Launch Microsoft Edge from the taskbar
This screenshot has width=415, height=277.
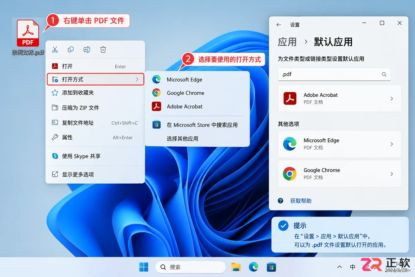tap(253, 267)
